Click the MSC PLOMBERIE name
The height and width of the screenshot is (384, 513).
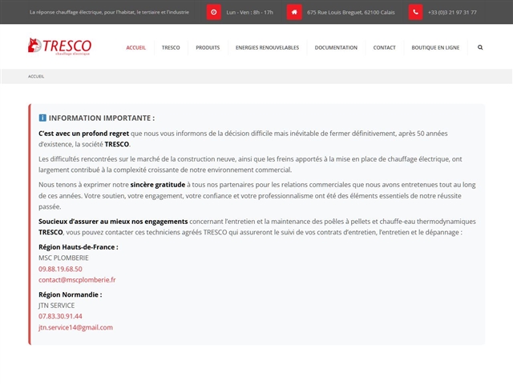[x=63, y=258]
